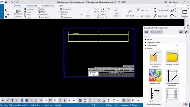Close the Applications & components panel
The height and width of the screenshot is (107, 190).
click(188, 28)
